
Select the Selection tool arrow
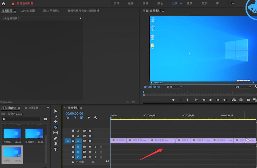pyautogui.click(x=55, y=111)
